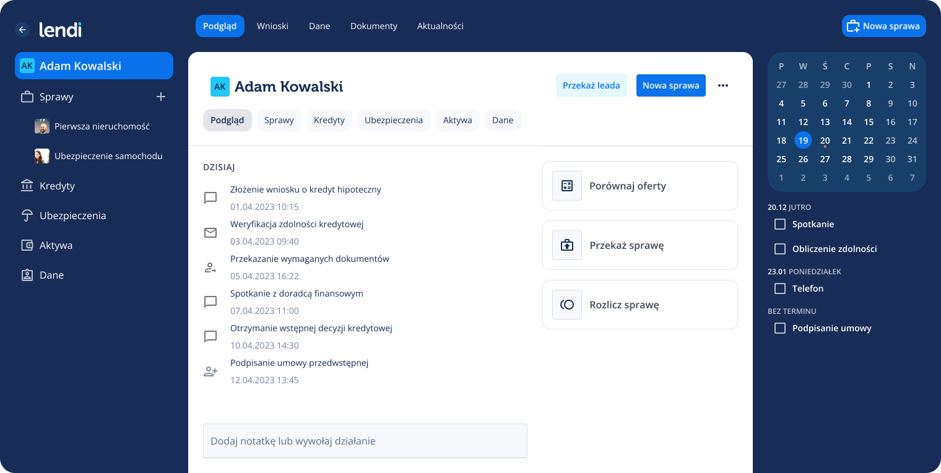Select the Podgląd pill in client card

pyautogui.click(x=227, y=120)
